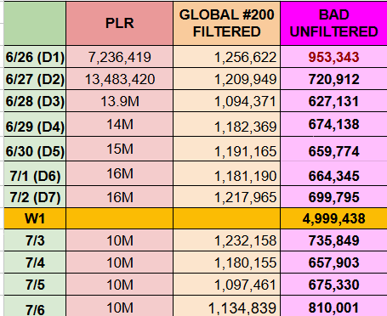Screen dimensions: 387x316
Task: Select cell 810,001
Action: pos(333,306)
